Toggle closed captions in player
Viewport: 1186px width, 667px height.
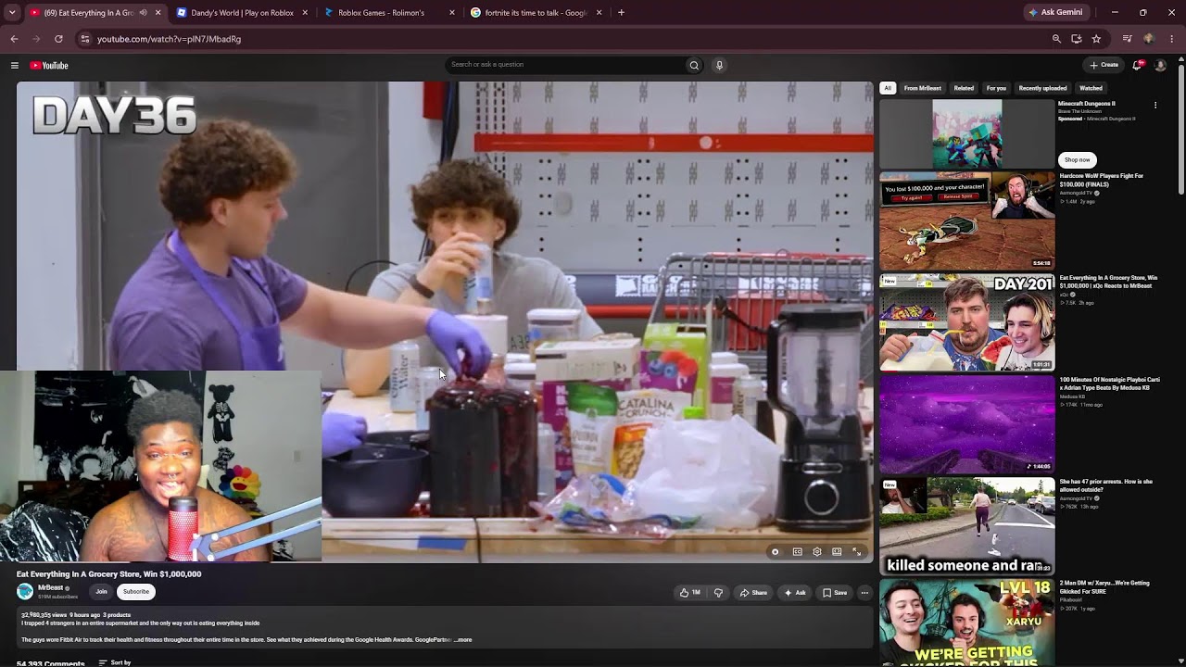[797, 552]
